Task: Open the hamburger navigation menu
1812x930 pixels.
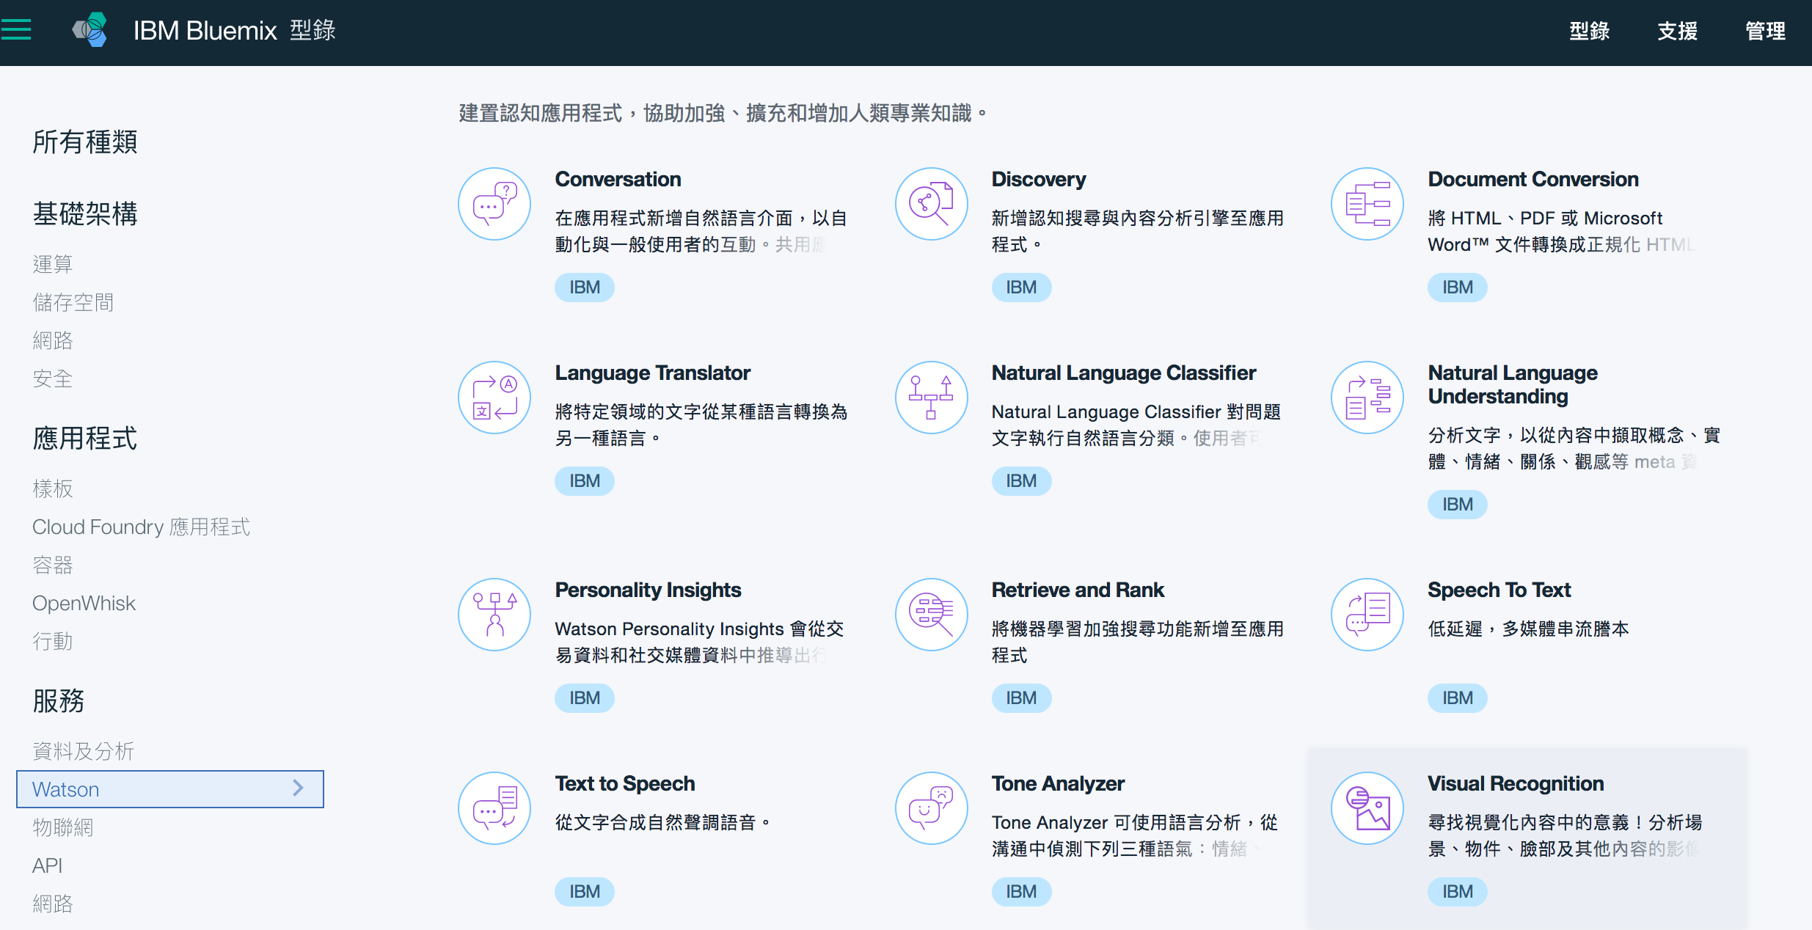Action: click(x=15, y=30)
